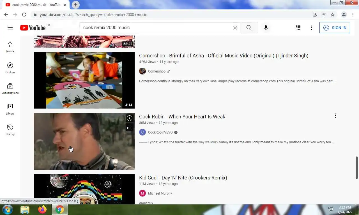Image resolution: width=359 pixels, height=215 pixels.
Task: Open Explore in sidebar
Action: (10, 68)
